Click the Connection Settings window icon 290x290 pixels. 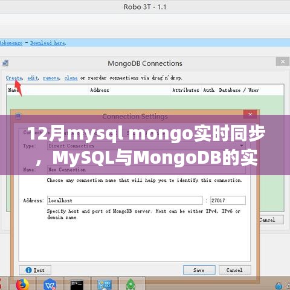(18, 116)
